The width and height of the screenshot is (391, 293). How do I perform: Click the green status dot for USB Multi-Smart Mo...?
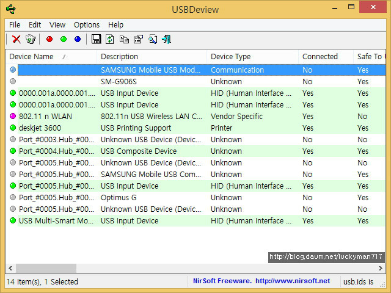13,220
